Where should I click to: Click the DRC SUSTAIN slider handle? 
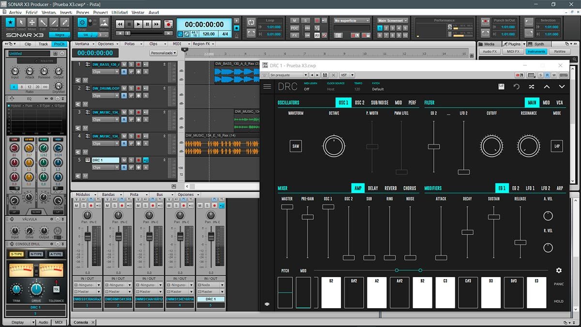click(x=494, y=217)
